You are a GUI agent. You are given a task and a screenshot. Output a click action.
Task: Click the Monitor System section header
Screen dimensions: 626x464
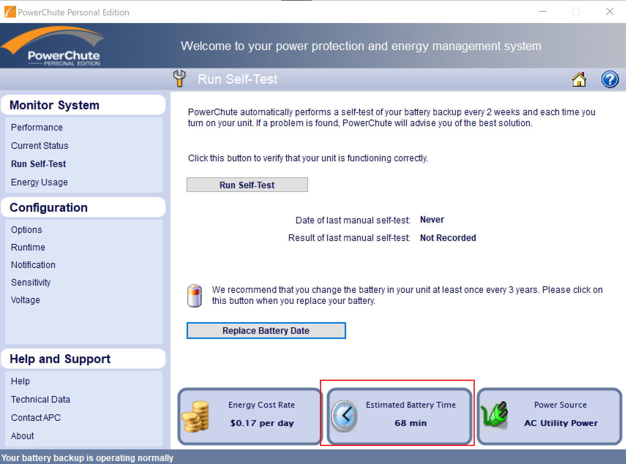coord(83,105)
